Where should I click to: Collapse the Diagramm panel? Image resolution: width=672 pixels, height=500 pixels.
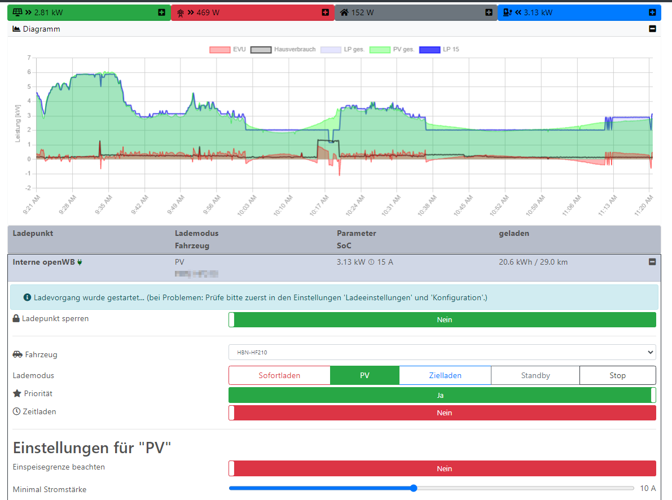click(652, 29)
